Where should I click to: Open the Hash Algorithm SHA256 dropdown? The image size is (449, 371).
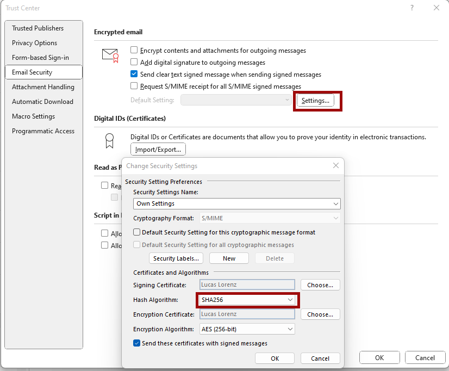[247, 300]
